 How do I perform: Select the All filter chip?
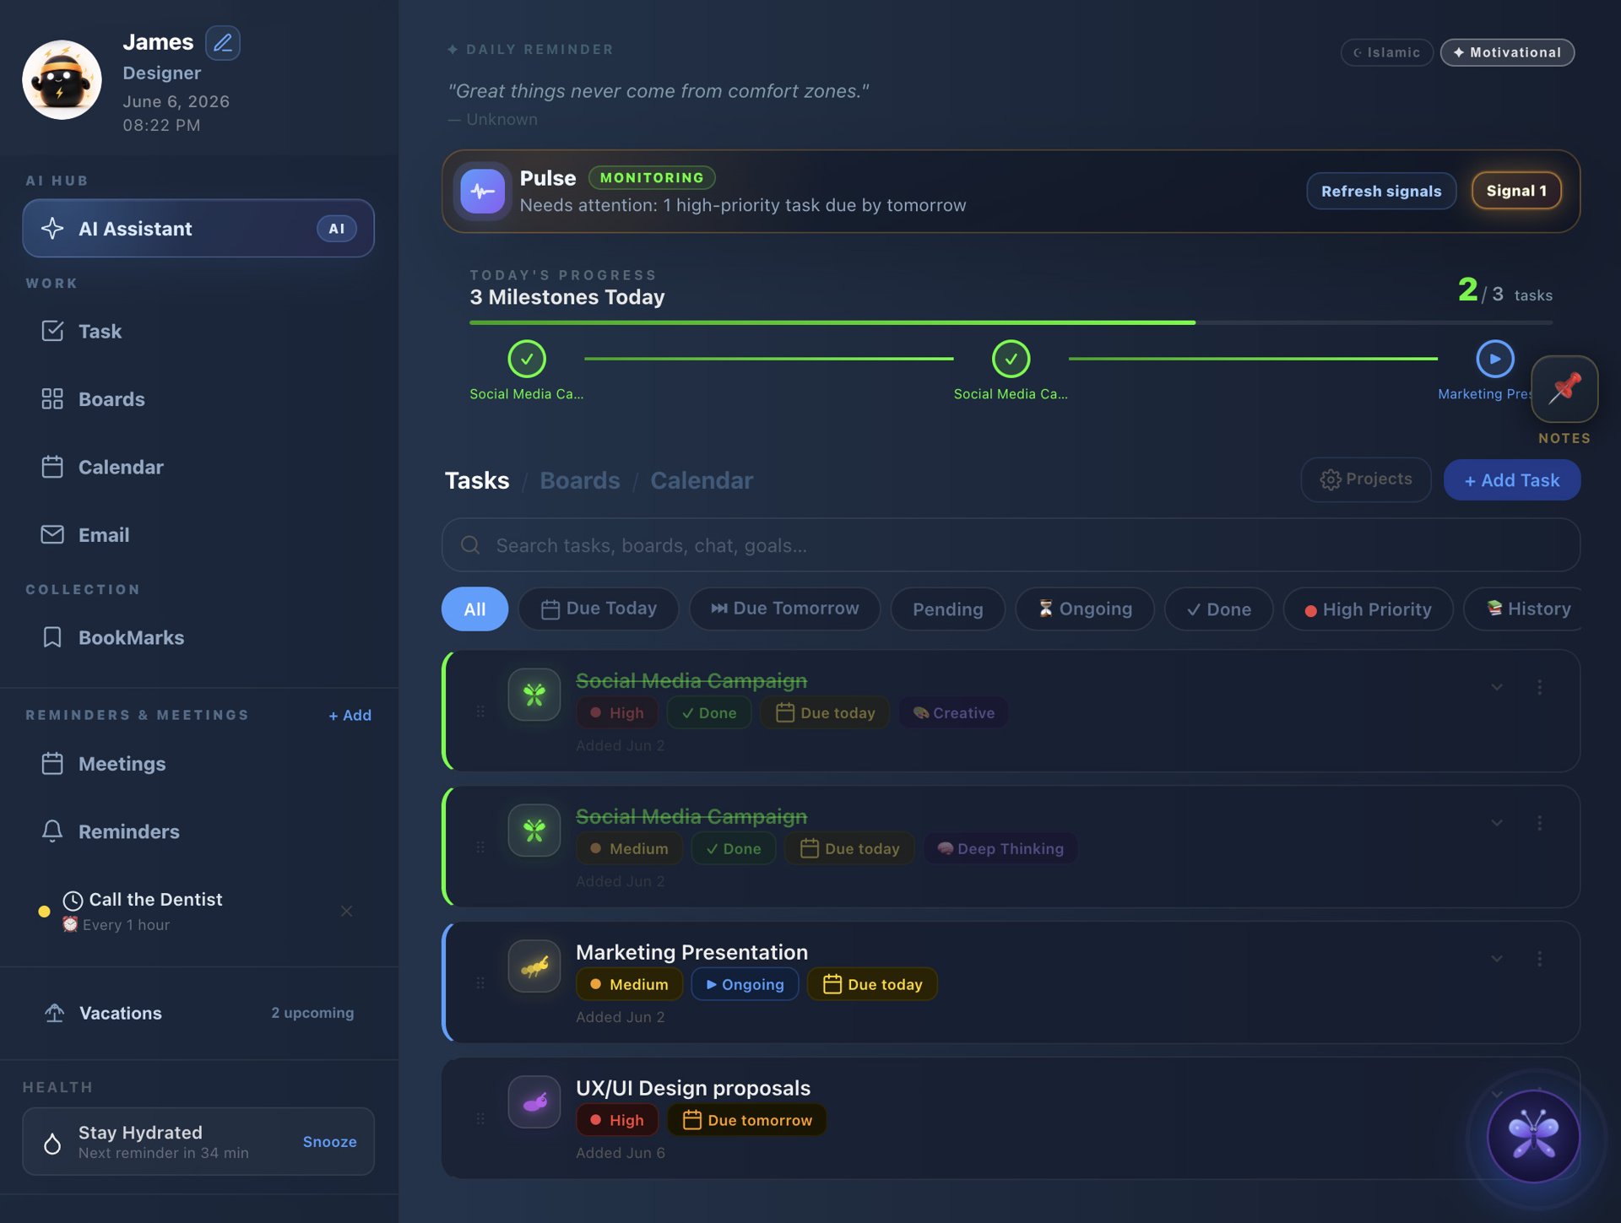[474, 609]
